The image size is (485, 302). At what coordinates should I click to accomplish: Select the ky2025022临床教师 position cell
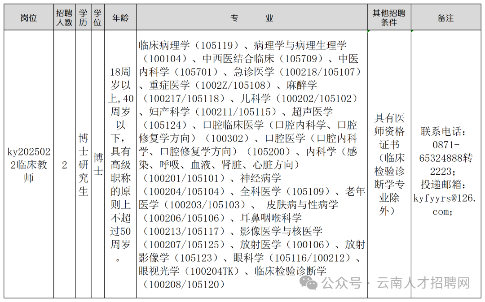coord(29,165)
